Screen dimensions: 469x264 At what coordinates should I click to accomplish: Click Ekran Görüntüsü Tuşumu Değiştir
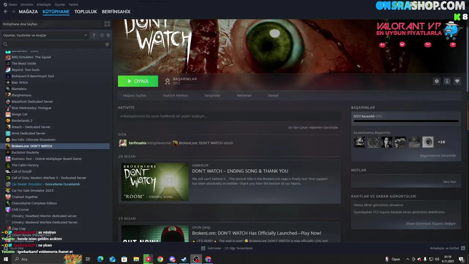[x=431, y=223]
